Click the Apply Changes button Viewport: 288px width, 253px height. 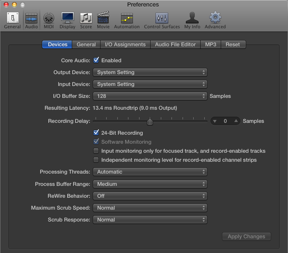tap(246, 237)
